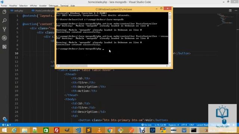Open GIMP from the taskbar

tap(67, 130)
